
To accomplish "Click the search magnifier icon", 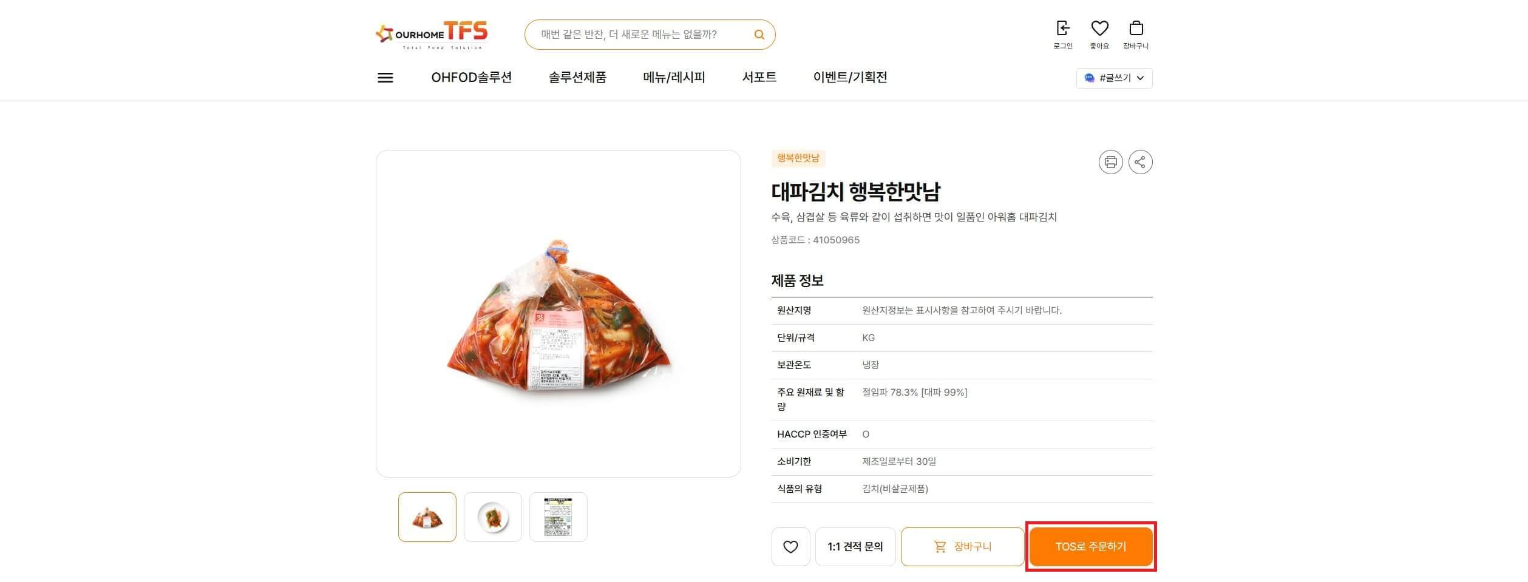I will [759, 35].
